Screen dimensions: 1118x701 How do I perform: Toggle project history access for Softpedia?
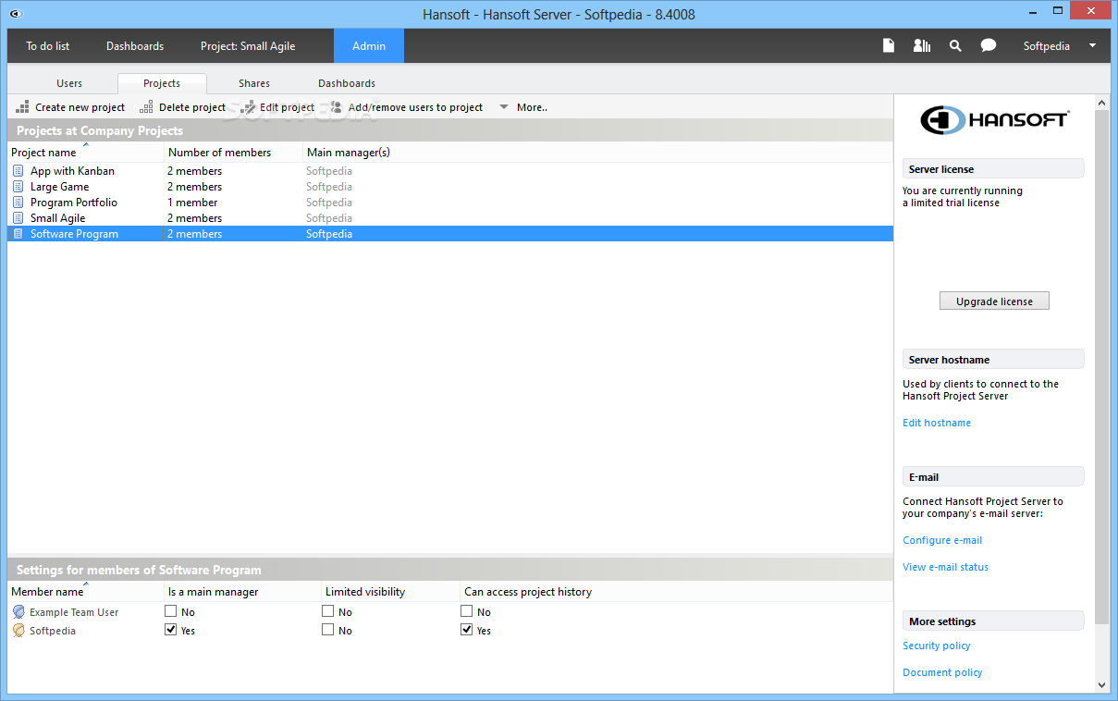(x=466, y=630)
